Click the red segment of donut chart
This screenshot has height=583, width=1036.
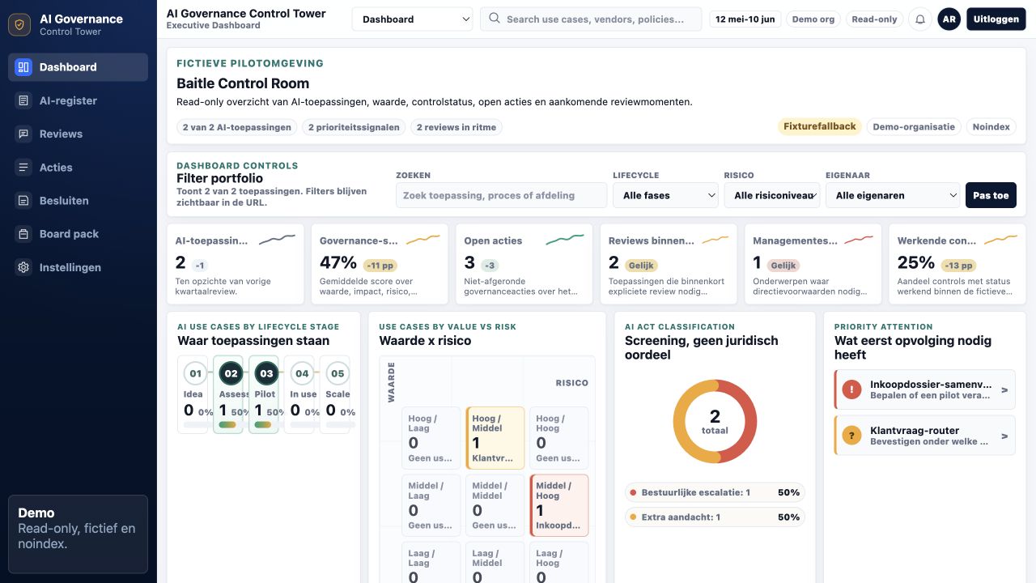[x=750, y=421]
